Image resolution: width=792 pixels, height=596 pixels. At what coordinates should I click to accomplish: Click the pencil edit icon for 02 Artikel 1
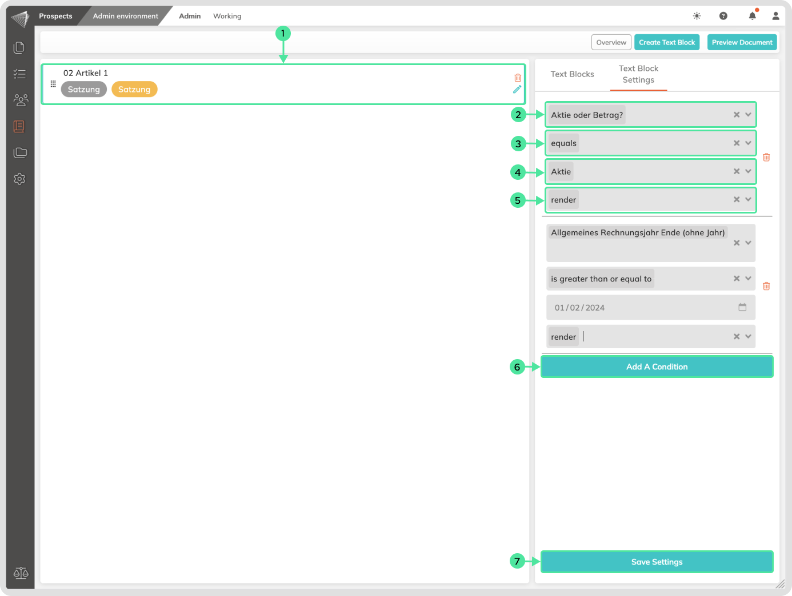tap(517, 90)
